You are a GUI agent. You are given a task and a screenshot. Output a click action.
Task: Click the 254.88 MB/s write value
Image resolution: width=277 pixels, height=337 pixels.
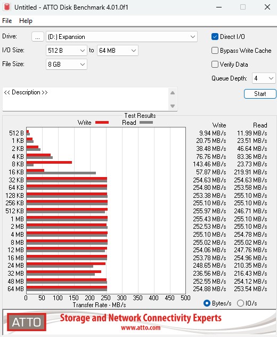pyautogui.click(x=209, y=289)
